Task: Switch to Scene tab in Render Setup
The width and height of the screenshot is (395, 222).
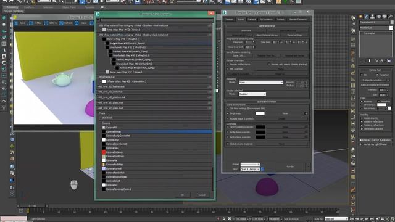Action: tap(241, 19)
